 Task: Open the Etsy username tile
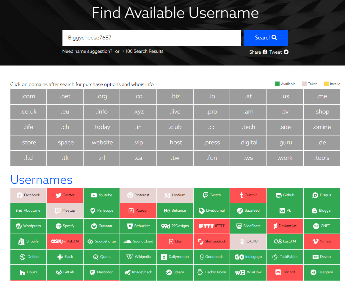pyautogui.click(x=175, y=242)
